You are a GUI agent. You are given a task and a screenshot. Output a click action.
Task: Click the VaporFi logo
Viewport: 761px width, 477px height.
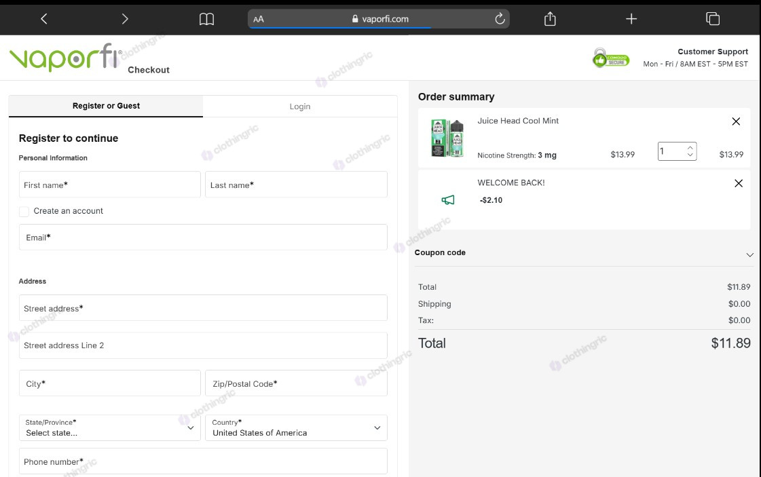click(66, 57)
